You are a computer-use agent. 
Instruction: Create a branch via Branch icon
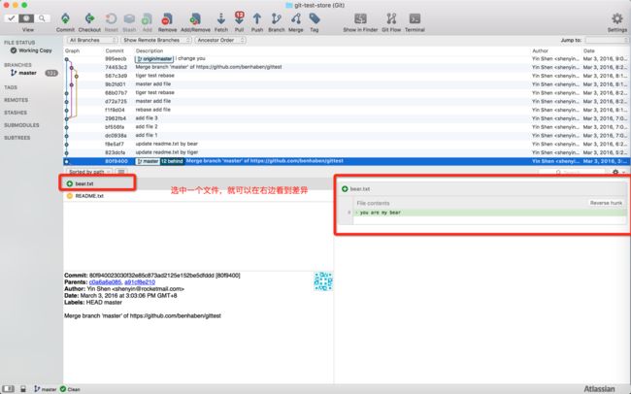point(276,18)
